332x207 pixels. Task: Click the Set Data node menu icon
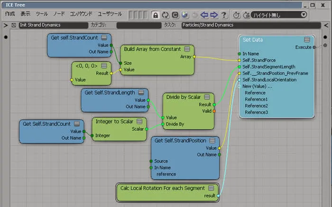[307, 39]
